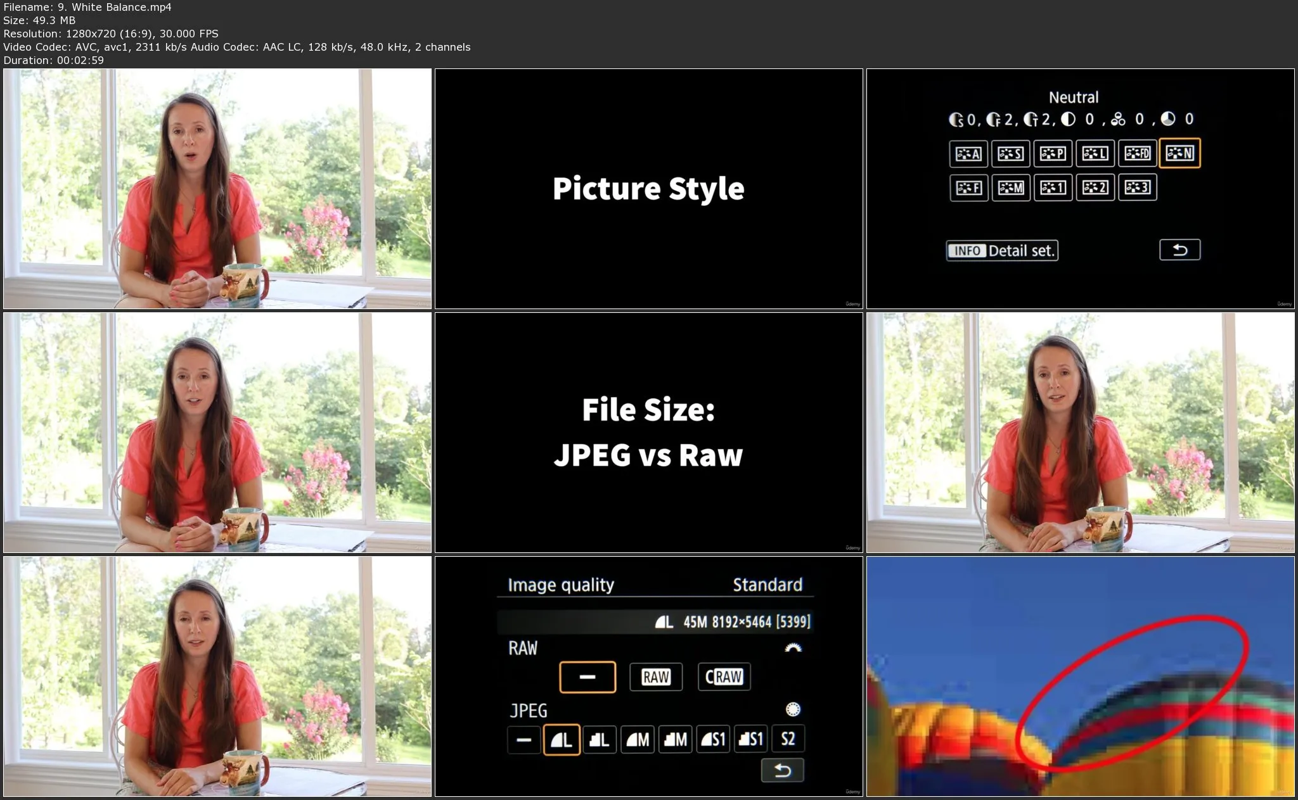The height and width of the screenshot is (800, 1298).
Task: Select the RAW quality option
Action: tap(655, 677)
